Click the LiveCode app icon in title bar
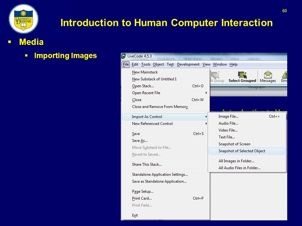Image resolution: width=302 pixels, height=226 pixels. pos(123,56)
